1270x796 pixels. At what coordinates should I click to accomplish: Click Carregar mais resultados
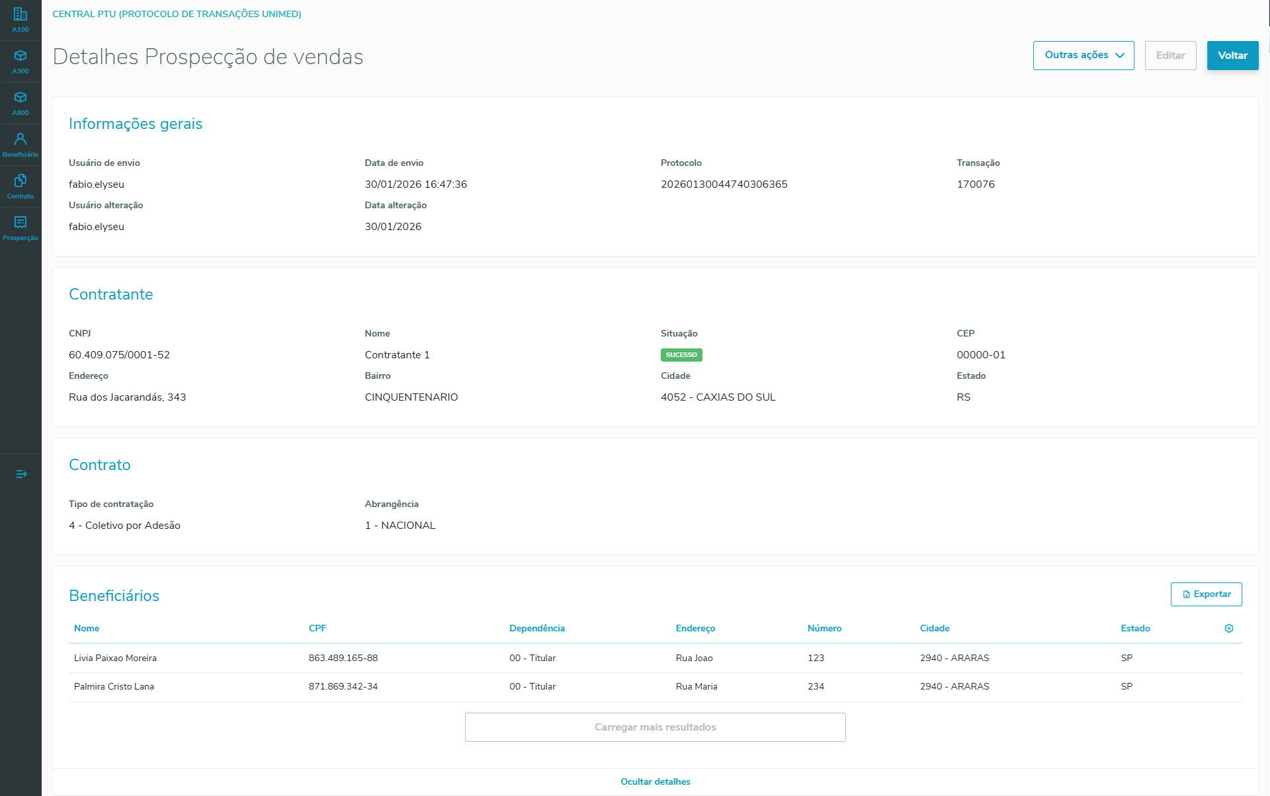click(655, 727)
